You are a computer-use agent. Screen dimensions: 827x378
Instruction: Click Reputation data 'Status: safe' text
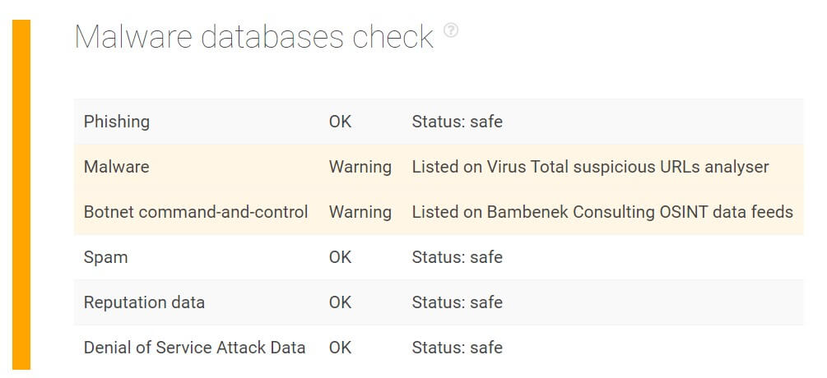[x=457, y=302]
